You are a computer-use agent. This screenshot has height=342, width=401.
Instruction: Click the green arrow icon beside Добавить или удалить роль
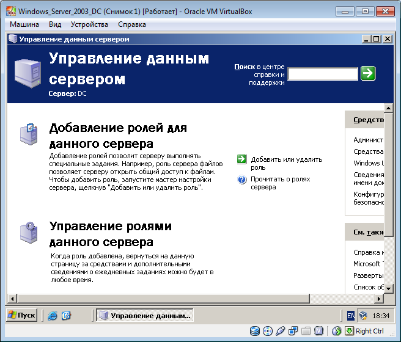pyautogui.click(x=241, y=159)
